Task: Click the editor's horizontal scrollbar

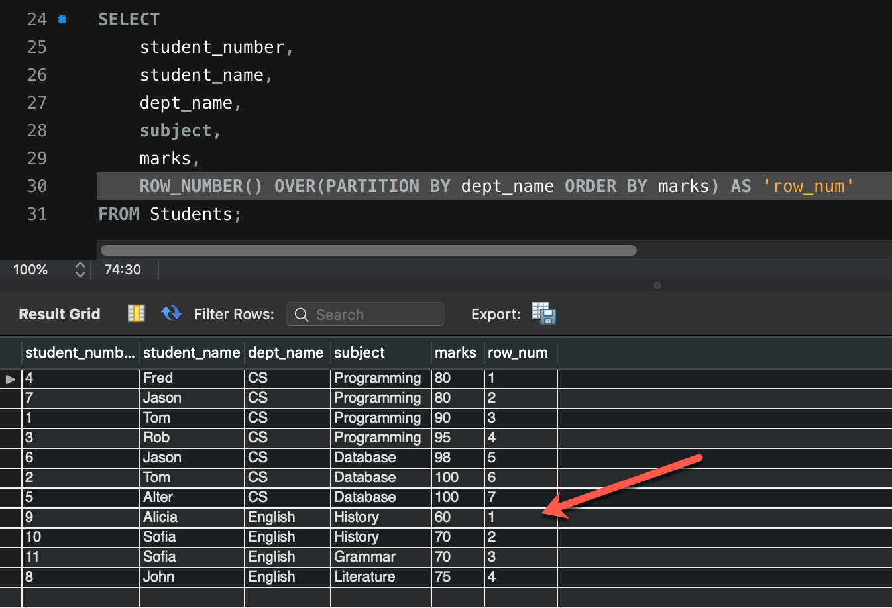Action: [367, 250]
